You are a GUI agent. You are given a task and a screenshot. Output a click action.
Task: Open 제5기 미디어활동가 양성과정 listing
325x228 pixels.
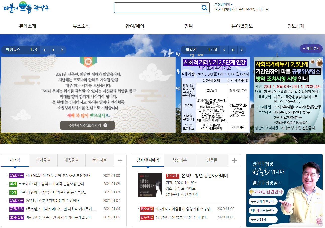pos(184,209)
